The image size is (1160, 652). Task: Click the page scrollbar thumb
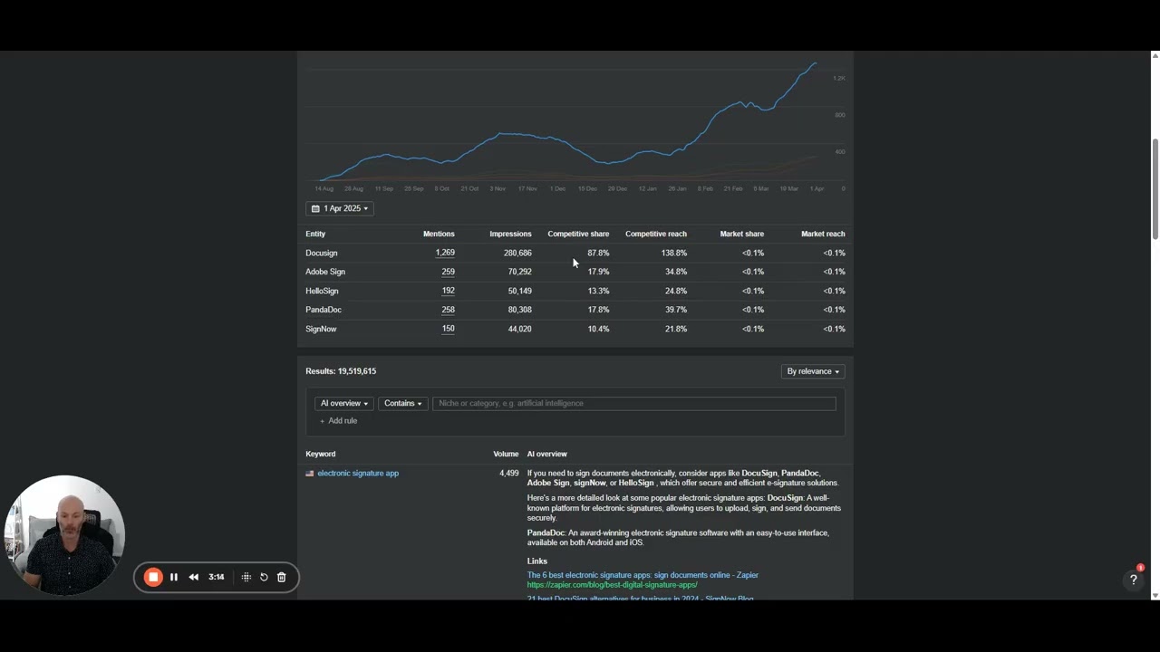(1155, 189)
